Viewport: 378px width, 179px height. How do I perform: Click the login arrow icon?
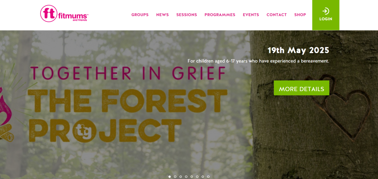pos(326,11)
